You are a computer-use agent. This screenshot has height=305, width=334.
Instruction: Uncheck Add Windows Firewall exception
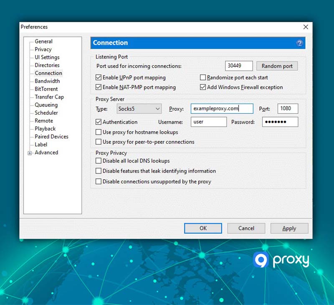point(203,87)
